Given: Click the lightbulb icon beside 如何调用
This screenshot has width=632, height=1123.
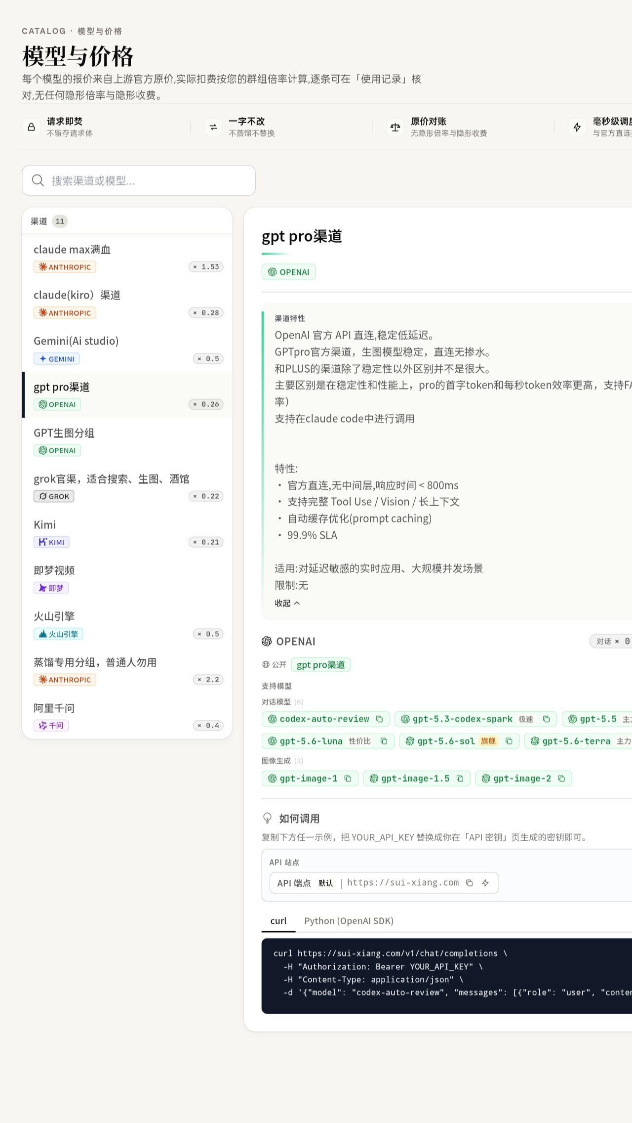Looking at the screenshot, I should [267, 819].
